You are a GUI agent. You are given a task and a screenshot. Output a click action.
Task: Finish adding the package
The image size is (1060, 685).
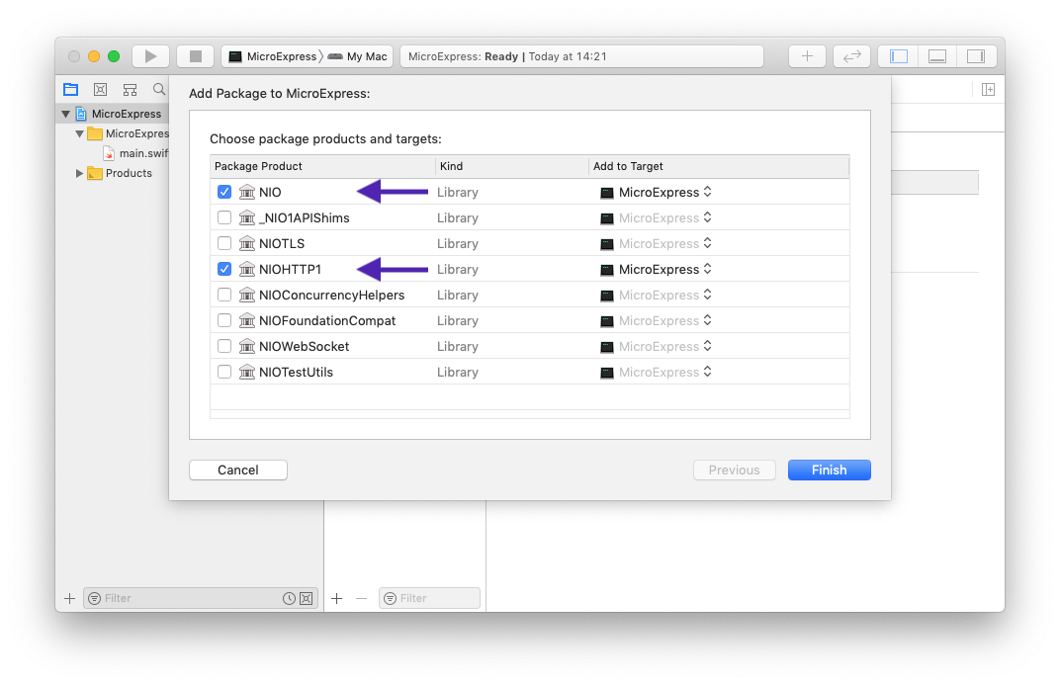tap(829, 470)
